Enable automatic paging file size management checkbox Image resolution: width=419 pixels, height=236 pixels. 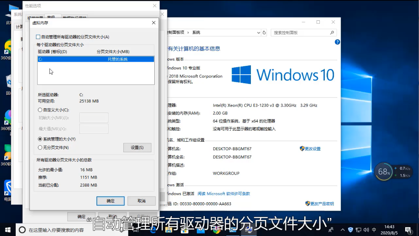38,37
